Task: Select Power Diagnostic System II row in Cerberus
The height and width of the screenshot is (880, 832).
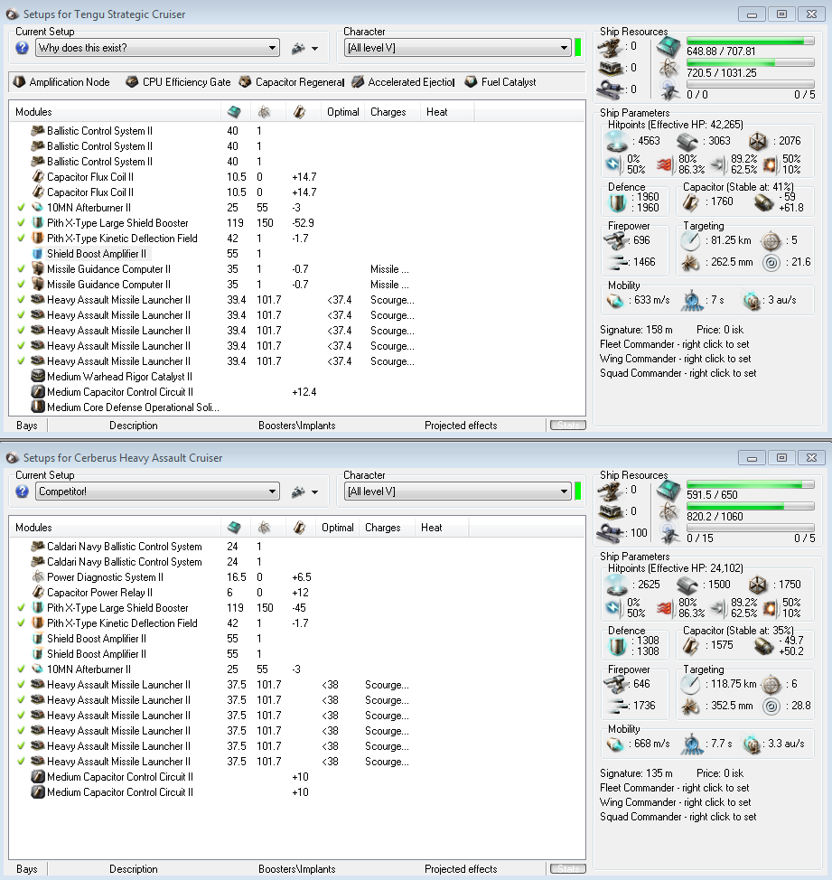Action: 297,577
